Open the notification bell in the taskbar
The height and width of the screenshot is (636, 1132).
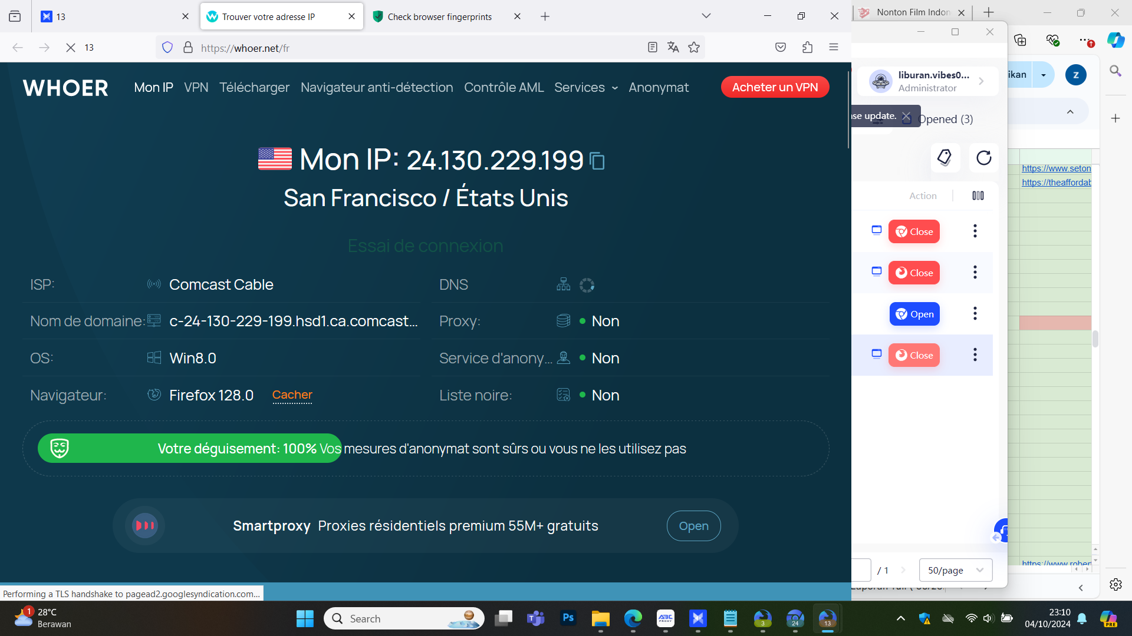[x=1082, y=618]
